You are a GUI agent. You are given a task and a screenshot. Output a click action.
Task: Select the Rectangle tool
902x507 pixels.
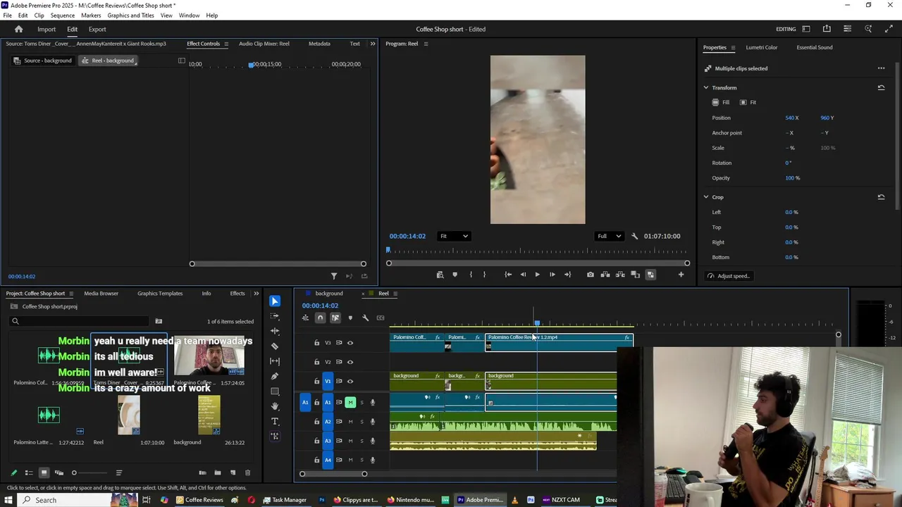pos(275,391)
